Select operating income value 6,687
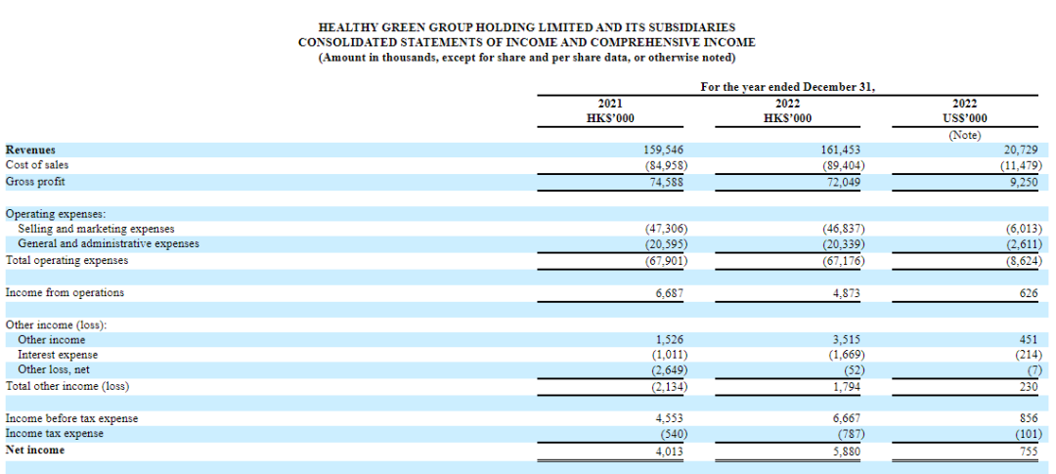 [x=671, y=293]
